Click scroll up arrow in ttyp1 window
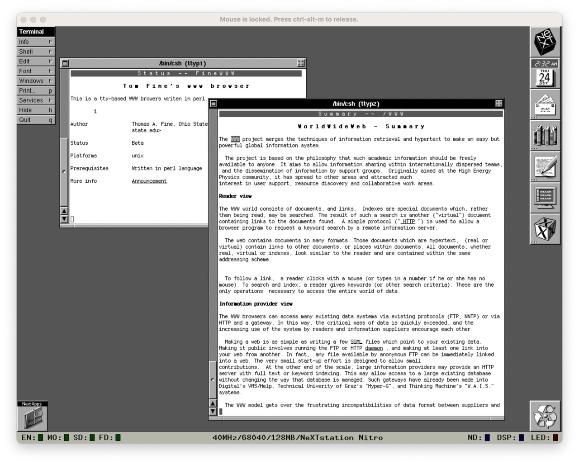 click(64, 211)
